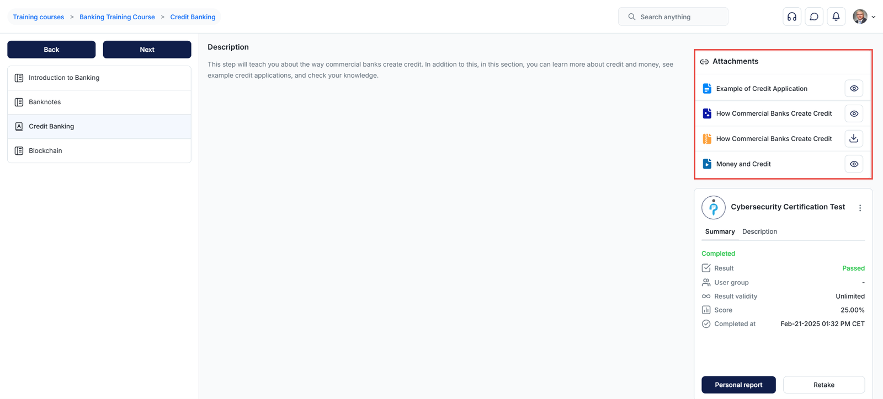Click the Cybersecurity Certification Test logo
The image size is (883, 399).
[713, 208]
